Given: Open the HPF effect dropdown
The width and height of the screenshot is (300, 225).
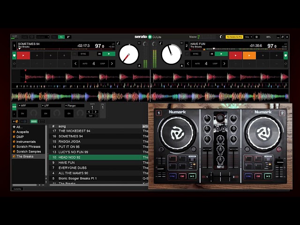Looking at the screenshot, I should tap(28, 105).
